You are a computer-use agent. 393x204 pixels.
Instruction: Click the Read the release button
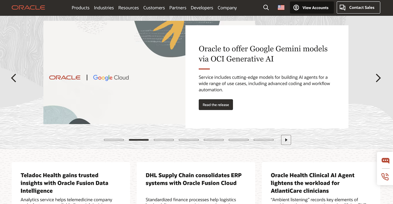click(x=216, y=105)
